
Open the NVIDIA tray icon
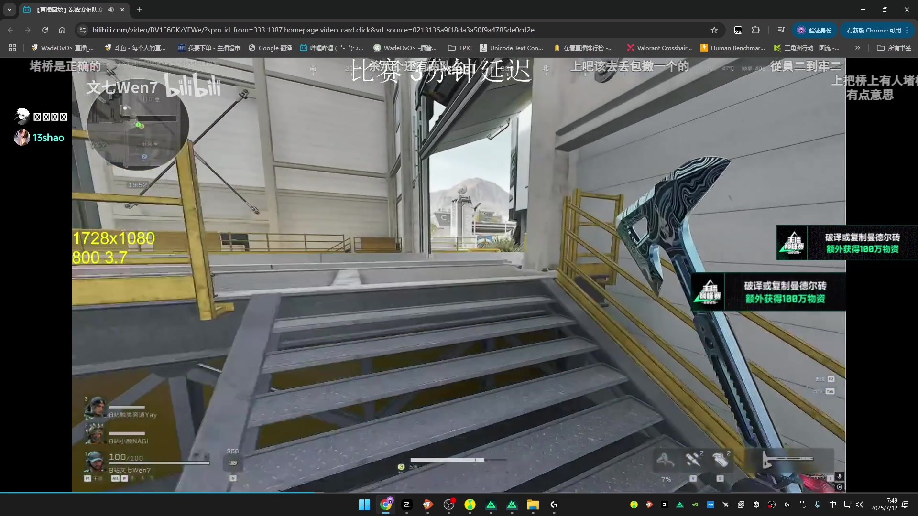695,505
